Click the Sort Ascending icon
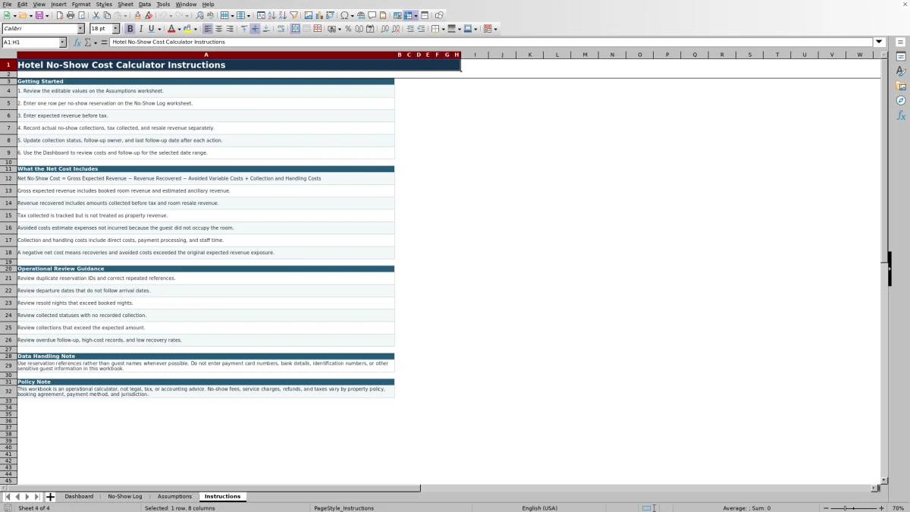 [x=271, y=15]
